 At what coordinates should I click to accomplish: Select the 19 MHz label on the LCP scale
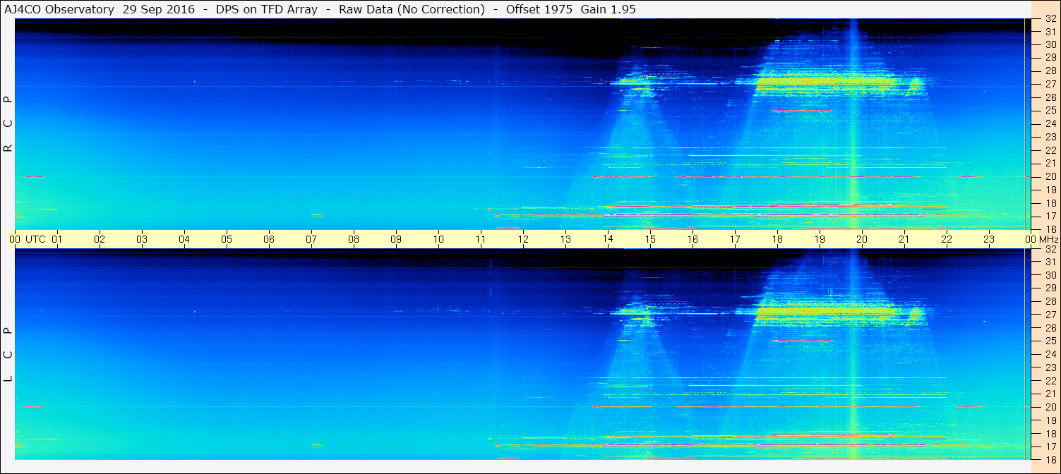pos(1050,420)
